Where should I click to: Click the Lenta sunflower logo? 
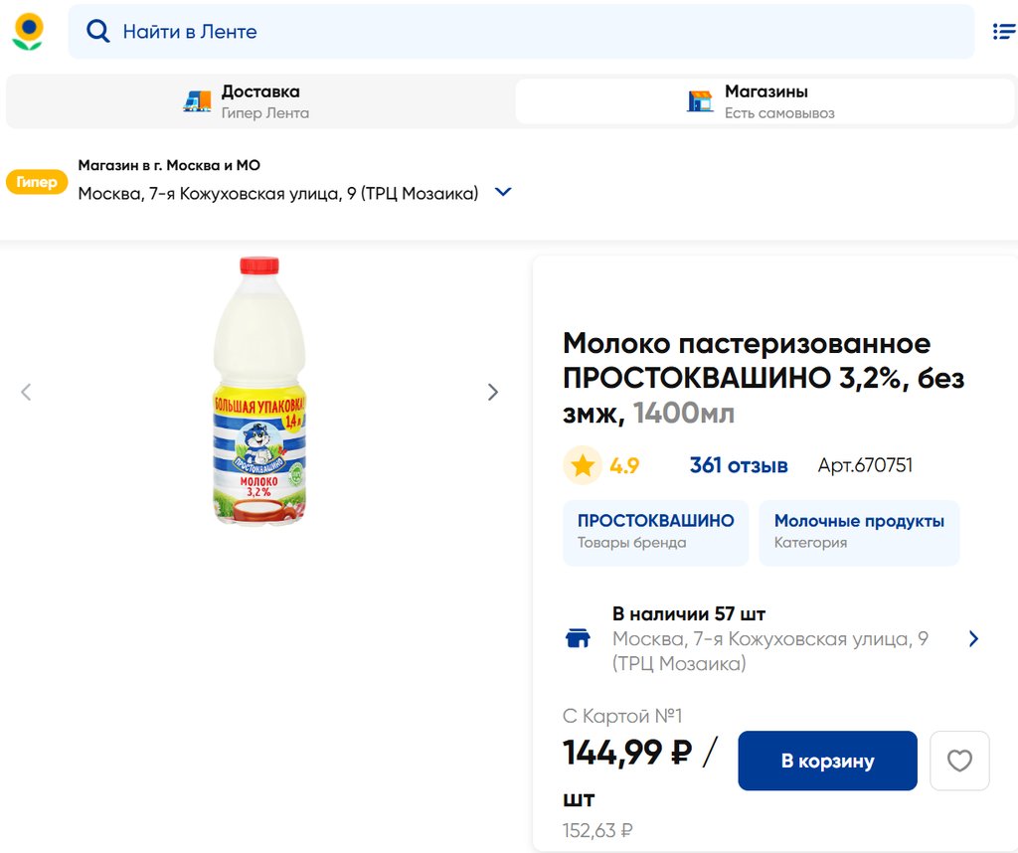point(28,32)
